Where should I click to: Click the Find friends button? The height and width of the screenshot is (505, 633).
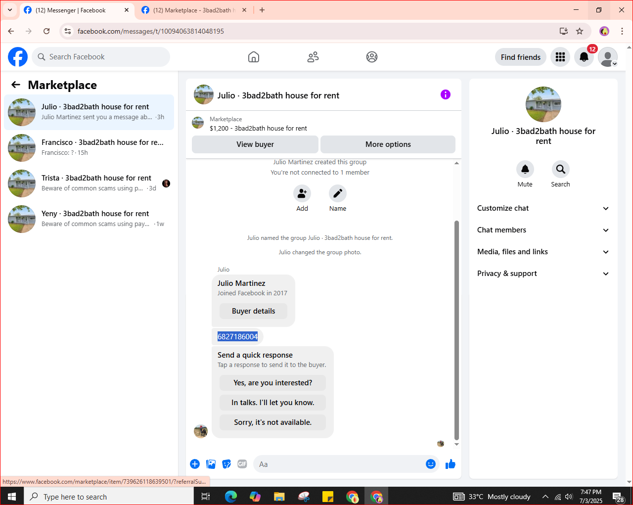pyautogui.click(x=521, y=57)
